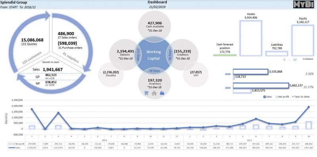Click the green Cash forecast position bar
The width and height of the screenshot is (317, 157).
[x=225, y=55]
